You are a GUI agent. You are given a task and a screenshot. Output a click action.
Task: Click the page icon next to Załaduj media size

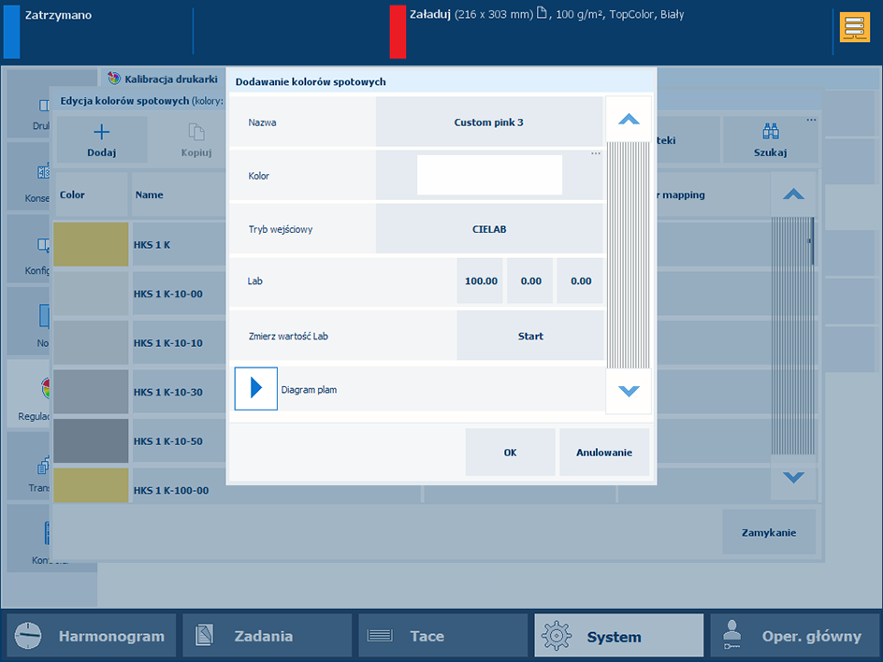pyautogui.click(x=542, y=13)
